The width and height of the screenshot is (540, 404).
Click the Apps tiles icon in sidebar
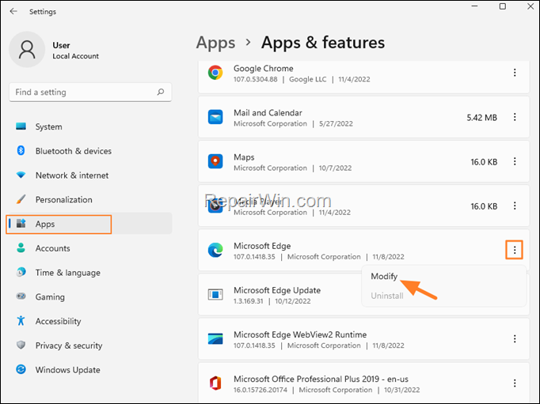pos(21,224)
